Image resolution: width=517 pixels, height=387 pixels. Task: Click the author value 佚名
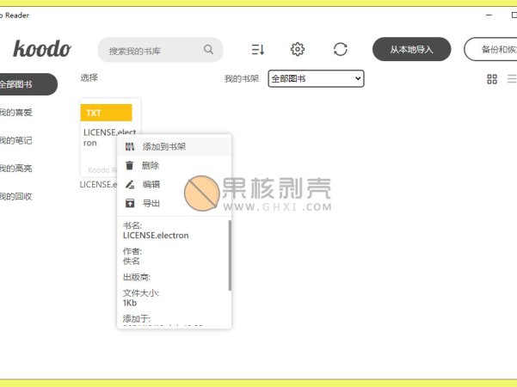pos(132,261)
